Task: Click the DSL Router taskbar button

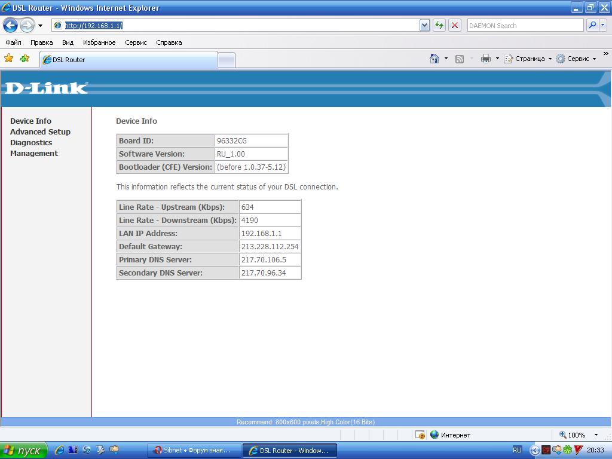Action: coord(290,451)
